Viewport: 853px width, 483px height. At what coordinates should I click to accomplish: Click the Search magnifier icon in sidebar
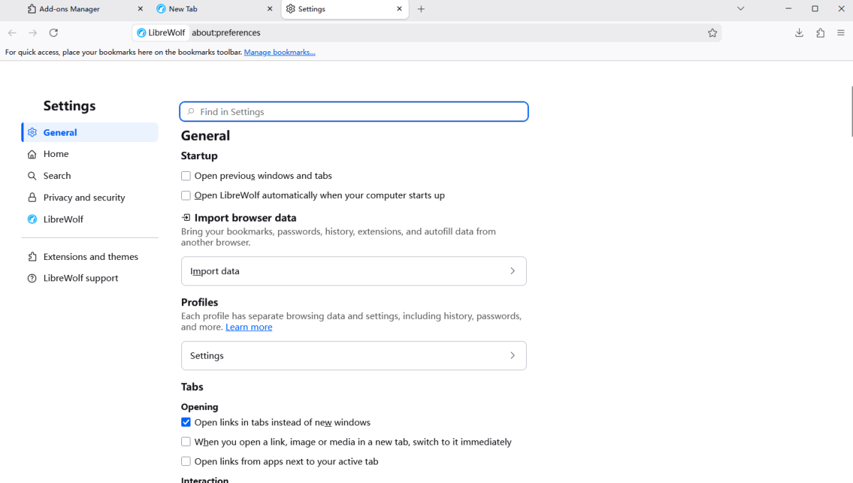tap(32, 175)
